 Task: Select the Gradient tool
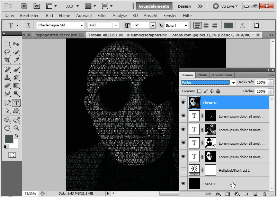tap(16, 85)
